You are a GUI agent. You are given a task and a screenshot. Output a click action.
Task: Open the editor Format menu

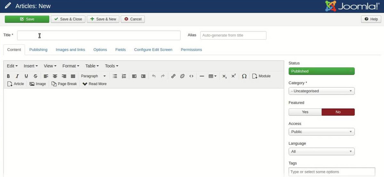(x=71, y=66)
